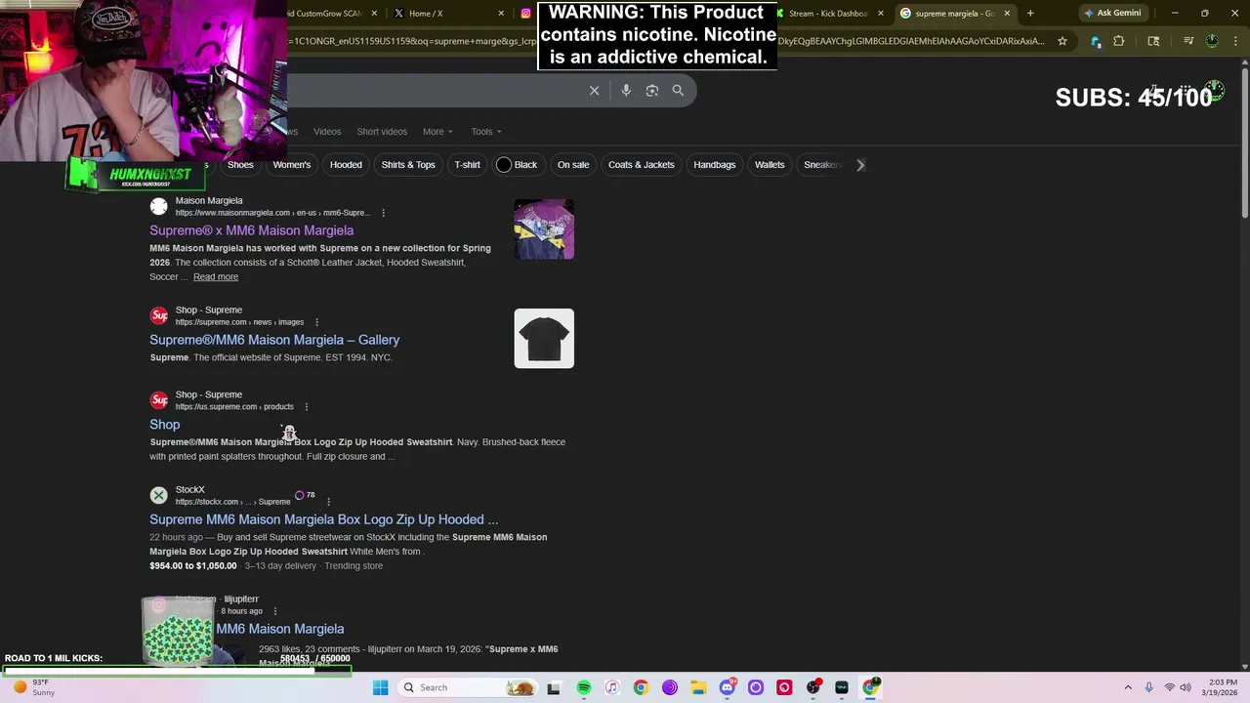The image size is (1250, 703).
Task: Close the Home / X tab
Action: [502, 14]
